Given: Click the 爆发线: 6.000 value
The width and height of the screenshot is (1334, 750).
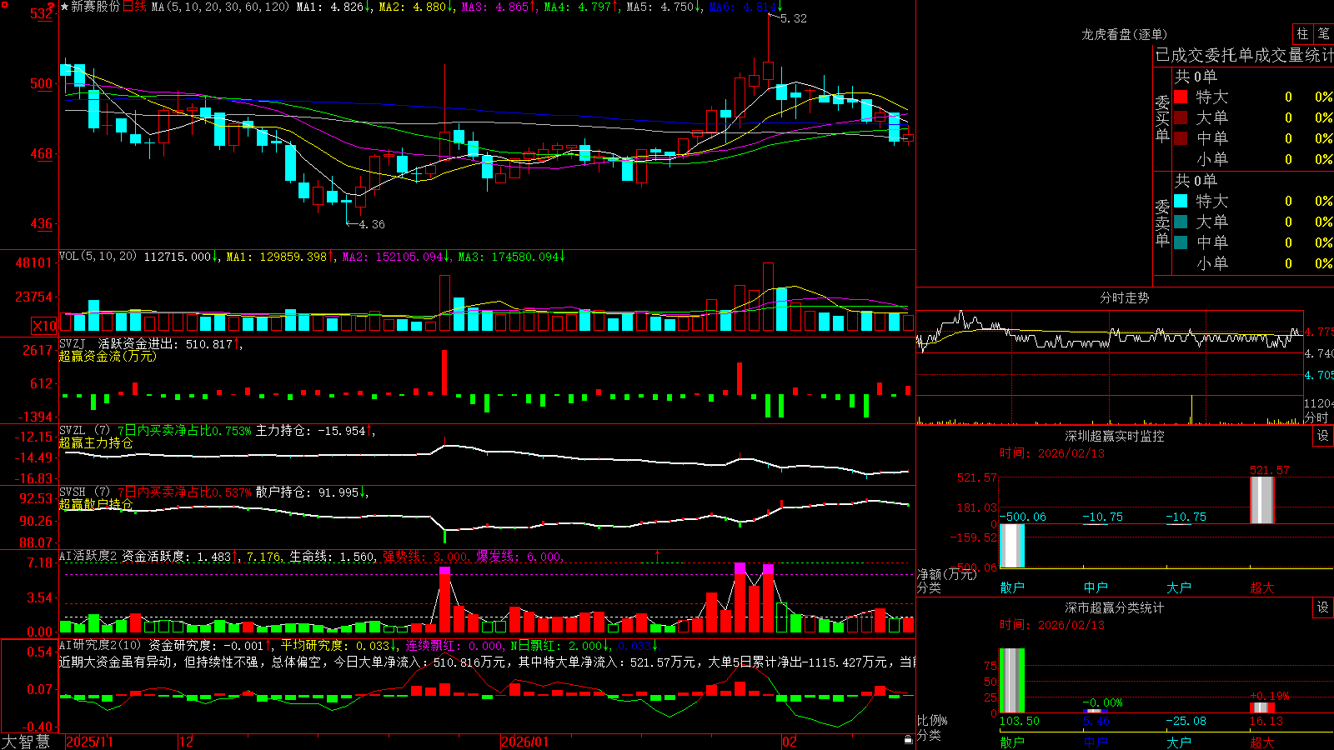Looking at the screenshot, I should point(519,557).
